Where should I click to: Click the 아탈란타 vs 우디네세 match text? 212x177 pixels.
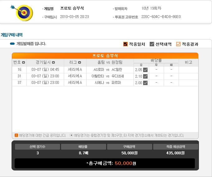click(x=108, y=76)
